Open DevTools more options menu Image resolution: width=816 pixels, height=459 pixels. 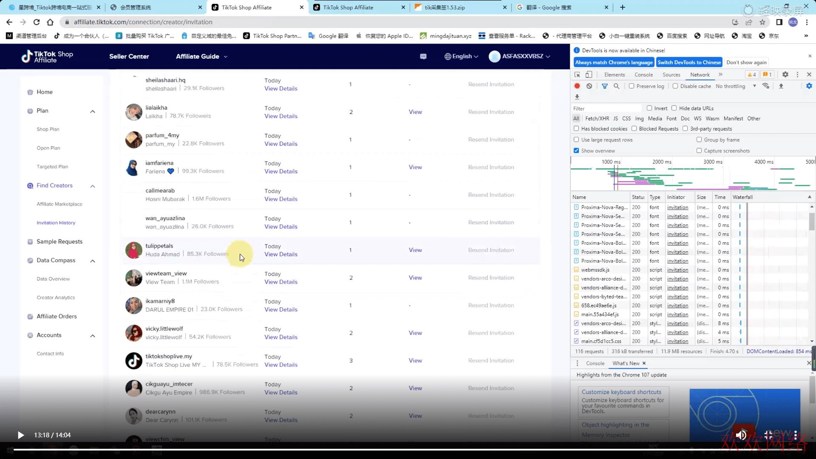797,74
